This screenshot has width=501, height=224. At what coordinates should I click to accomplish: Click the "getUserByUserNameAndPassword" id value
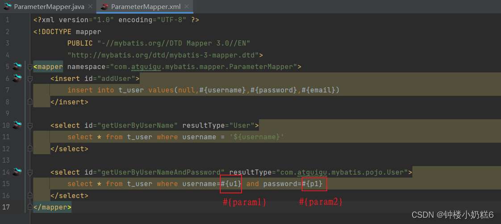161,172
